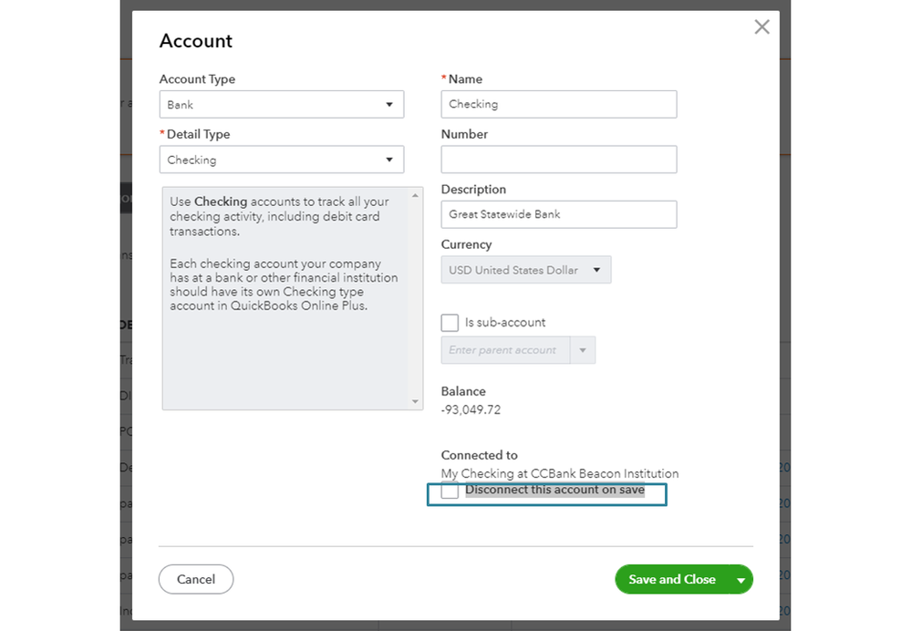Image resolution: width=911 pixels, height=631 pixels.
Task: Open the Save and Close arrow menu
Action: point(741,580)
